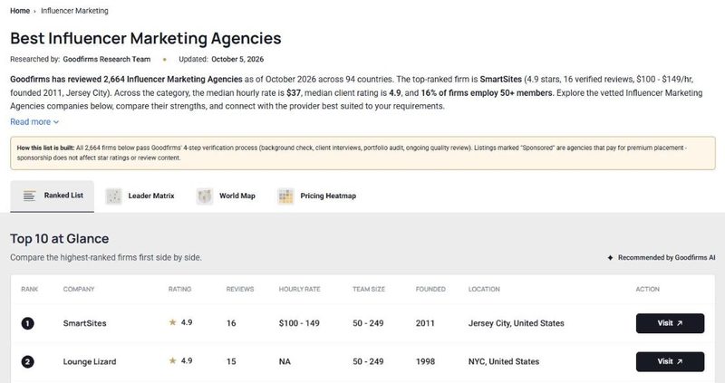Click the RANK column header
725x383 pixels.
pyautogui.click(x=30, y=289)
